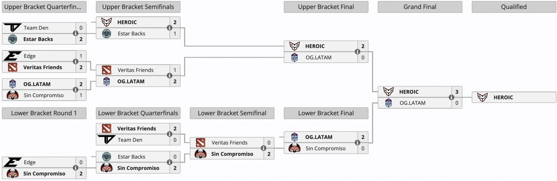Open info icon for Team Den vs Estar Backs

(x=76, y=33)
